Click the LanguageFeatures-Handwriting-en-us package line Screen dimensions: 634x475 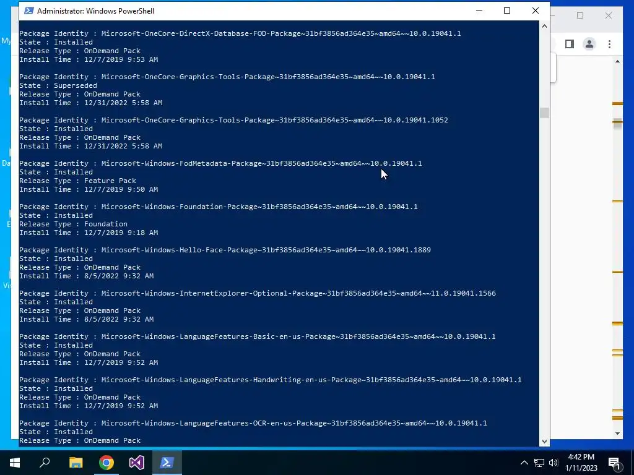(271, 380)
